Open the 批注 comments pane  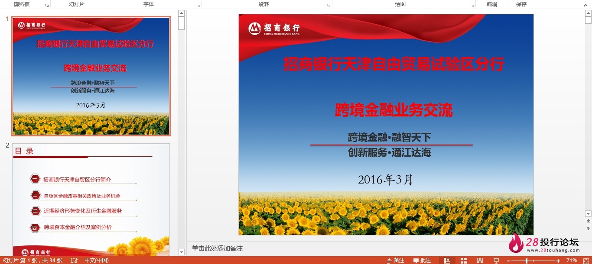pyautogui.click(x=422, y=261)
